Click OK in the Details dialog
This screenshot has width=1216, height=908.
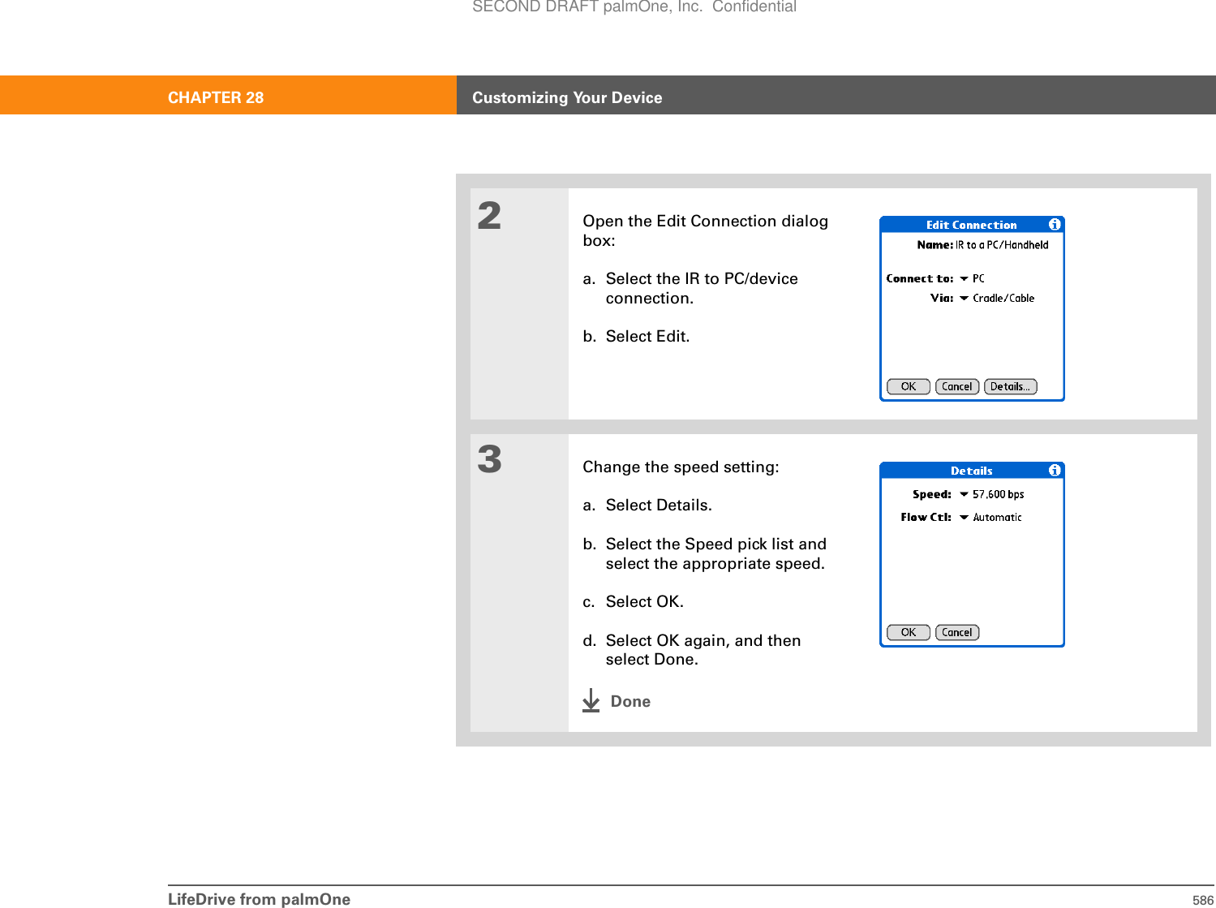tap(909, 633)
